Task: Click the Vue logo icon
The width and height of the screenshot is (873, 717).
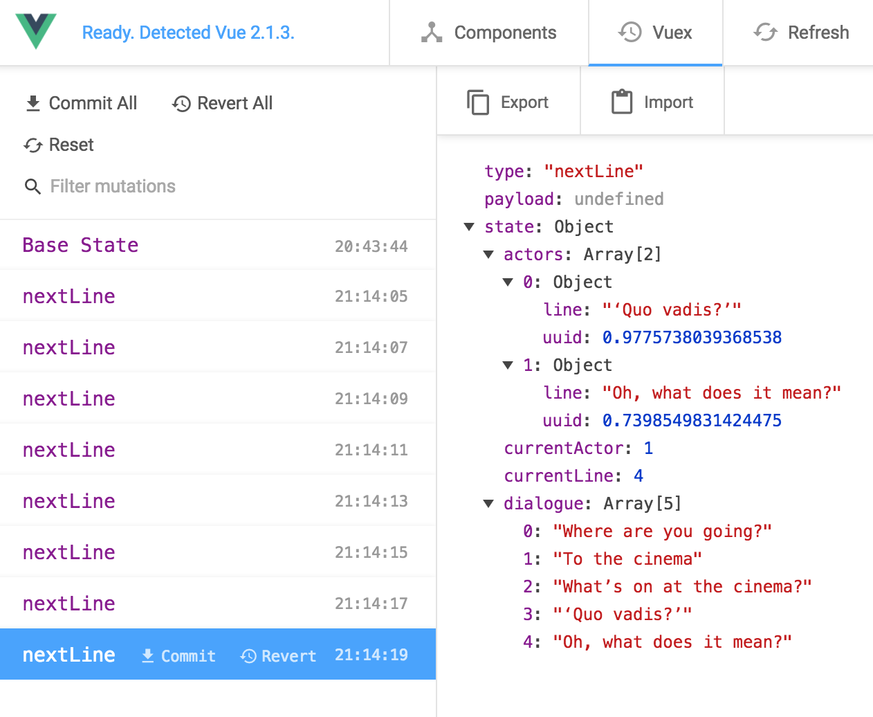Action: pyautogui.click(x=36, y=32)
